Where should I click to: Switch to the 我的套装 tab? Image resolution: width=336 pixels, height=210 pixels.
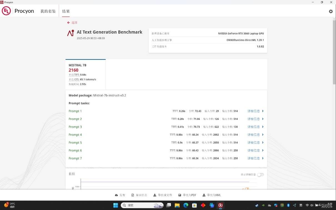click(x=48, y=11)
